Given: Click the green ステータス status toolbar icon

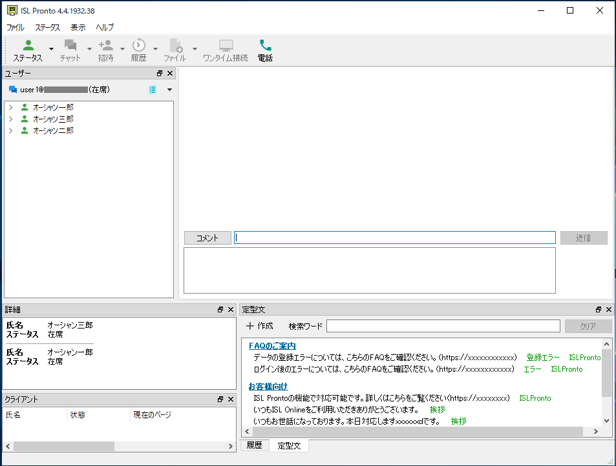Looking at the screenshot, I should 28,45.
